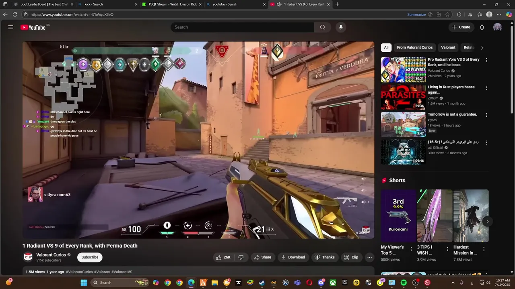Screen dimensions: 515x289
Task: Open the Edge favorites list icon
Action: (480, 14)
